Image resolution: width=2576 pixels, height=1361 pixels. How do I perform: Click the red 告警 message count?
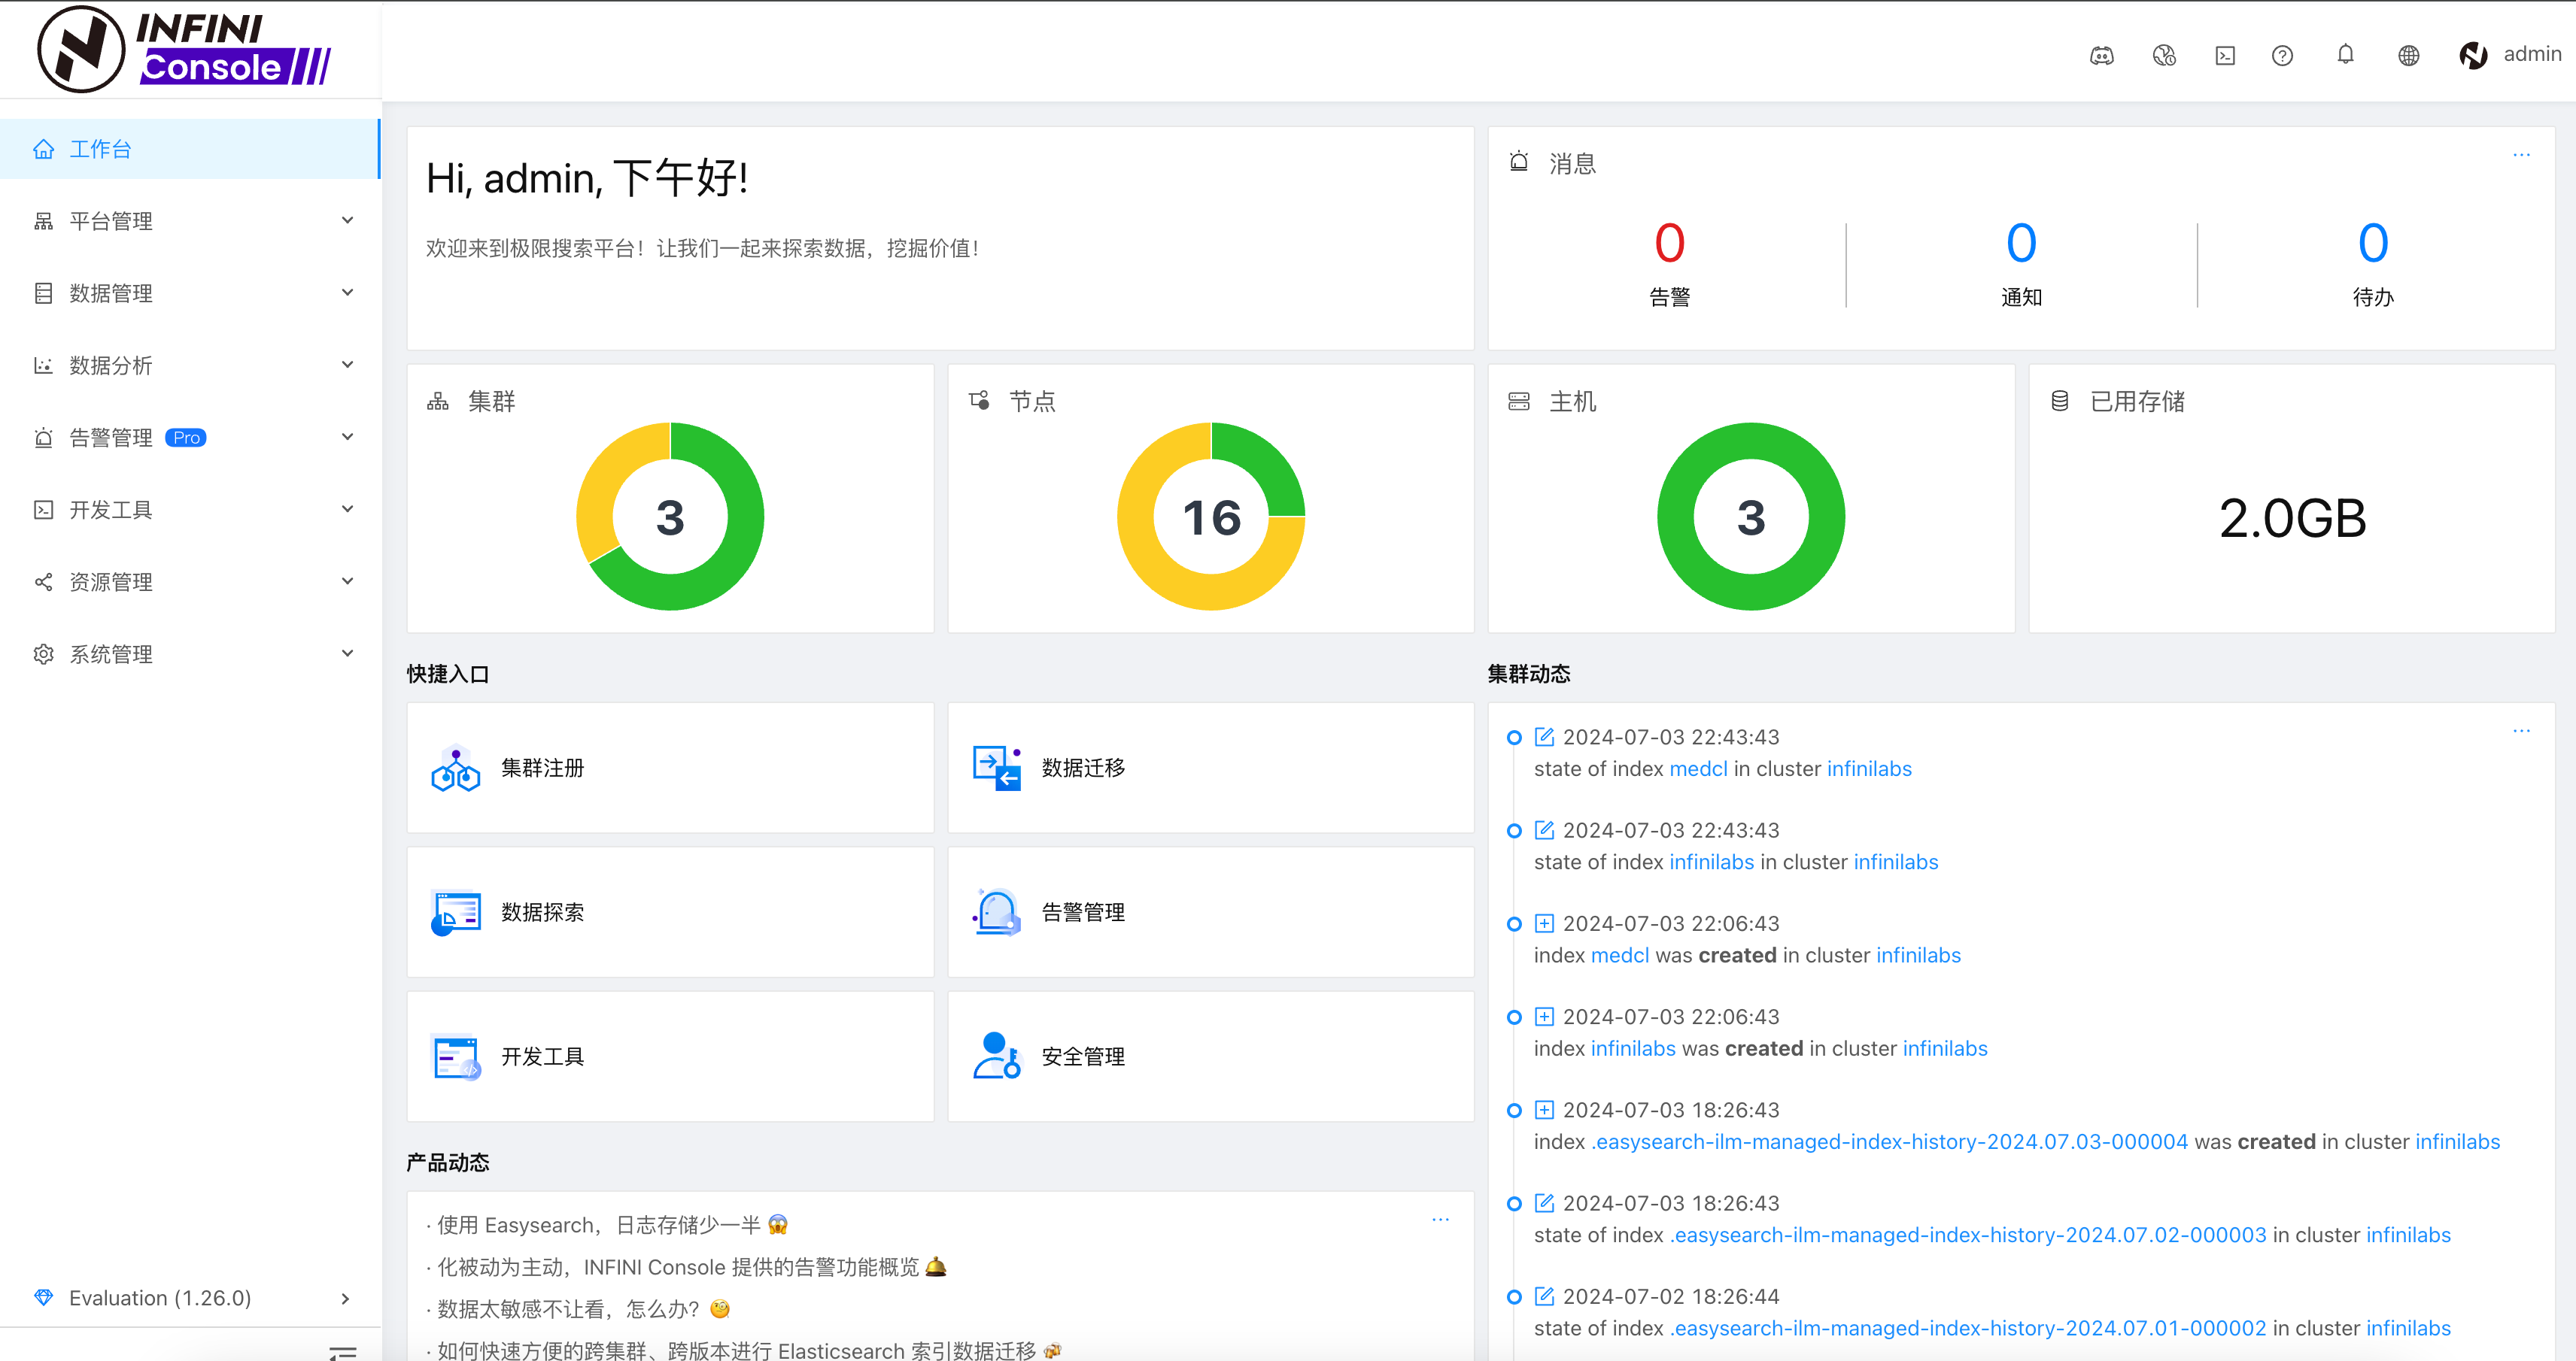tap(1669, 244)
